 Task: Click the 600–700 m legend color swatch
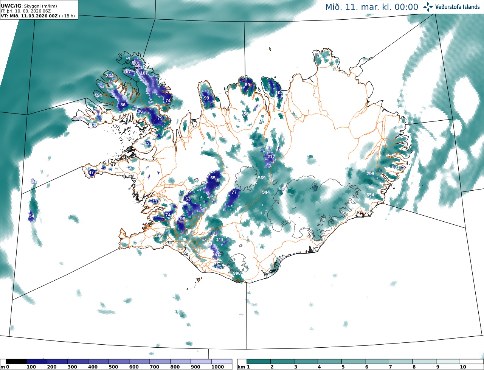point(140,362)
